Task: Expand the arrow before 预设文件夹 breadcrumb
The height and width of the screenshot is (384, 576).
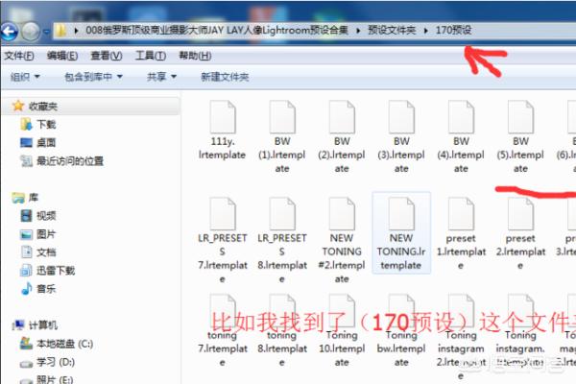Action: pyautogui.click(x=358, y=31)
